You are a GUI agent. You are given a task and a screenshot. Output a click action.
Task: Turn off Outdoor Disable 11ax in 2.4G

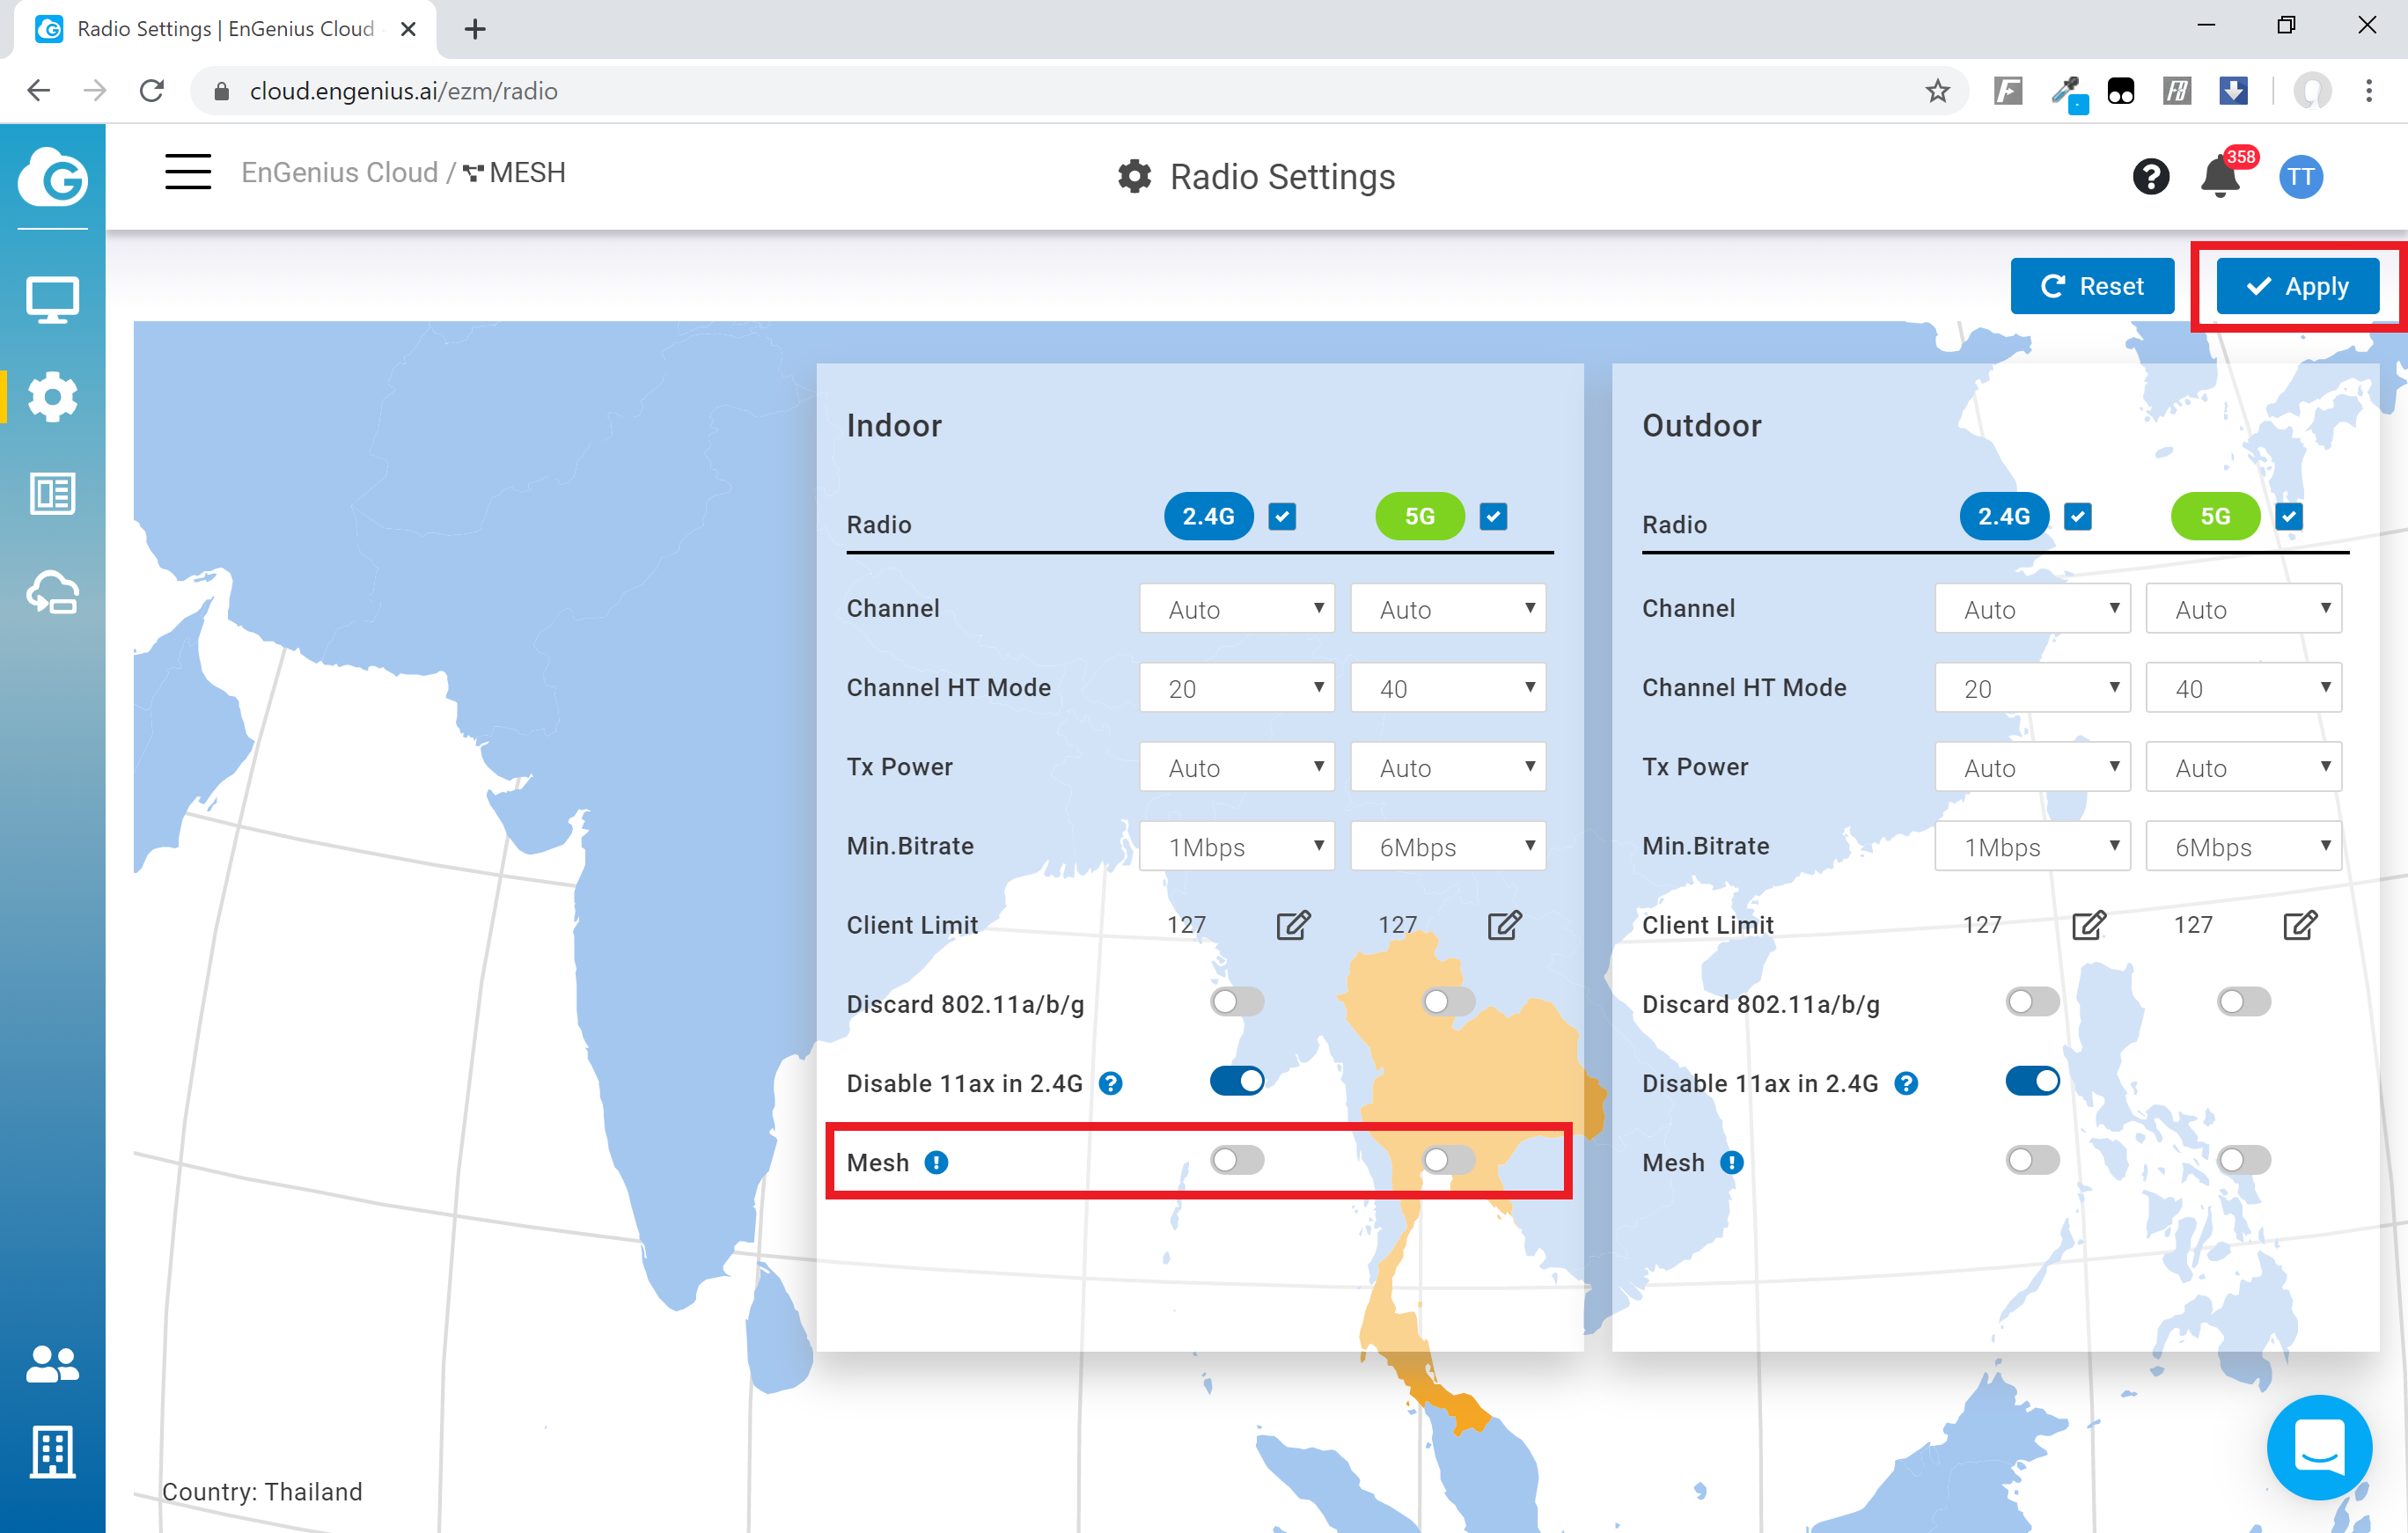click(x=2032, y=1080)
